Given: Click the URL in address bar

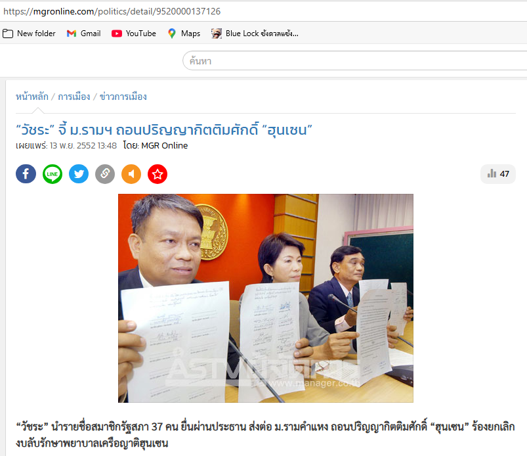Looking at the screenshot, I should point(112,11).
